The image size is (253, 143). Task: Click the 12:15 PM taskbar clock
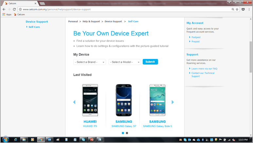243,140
